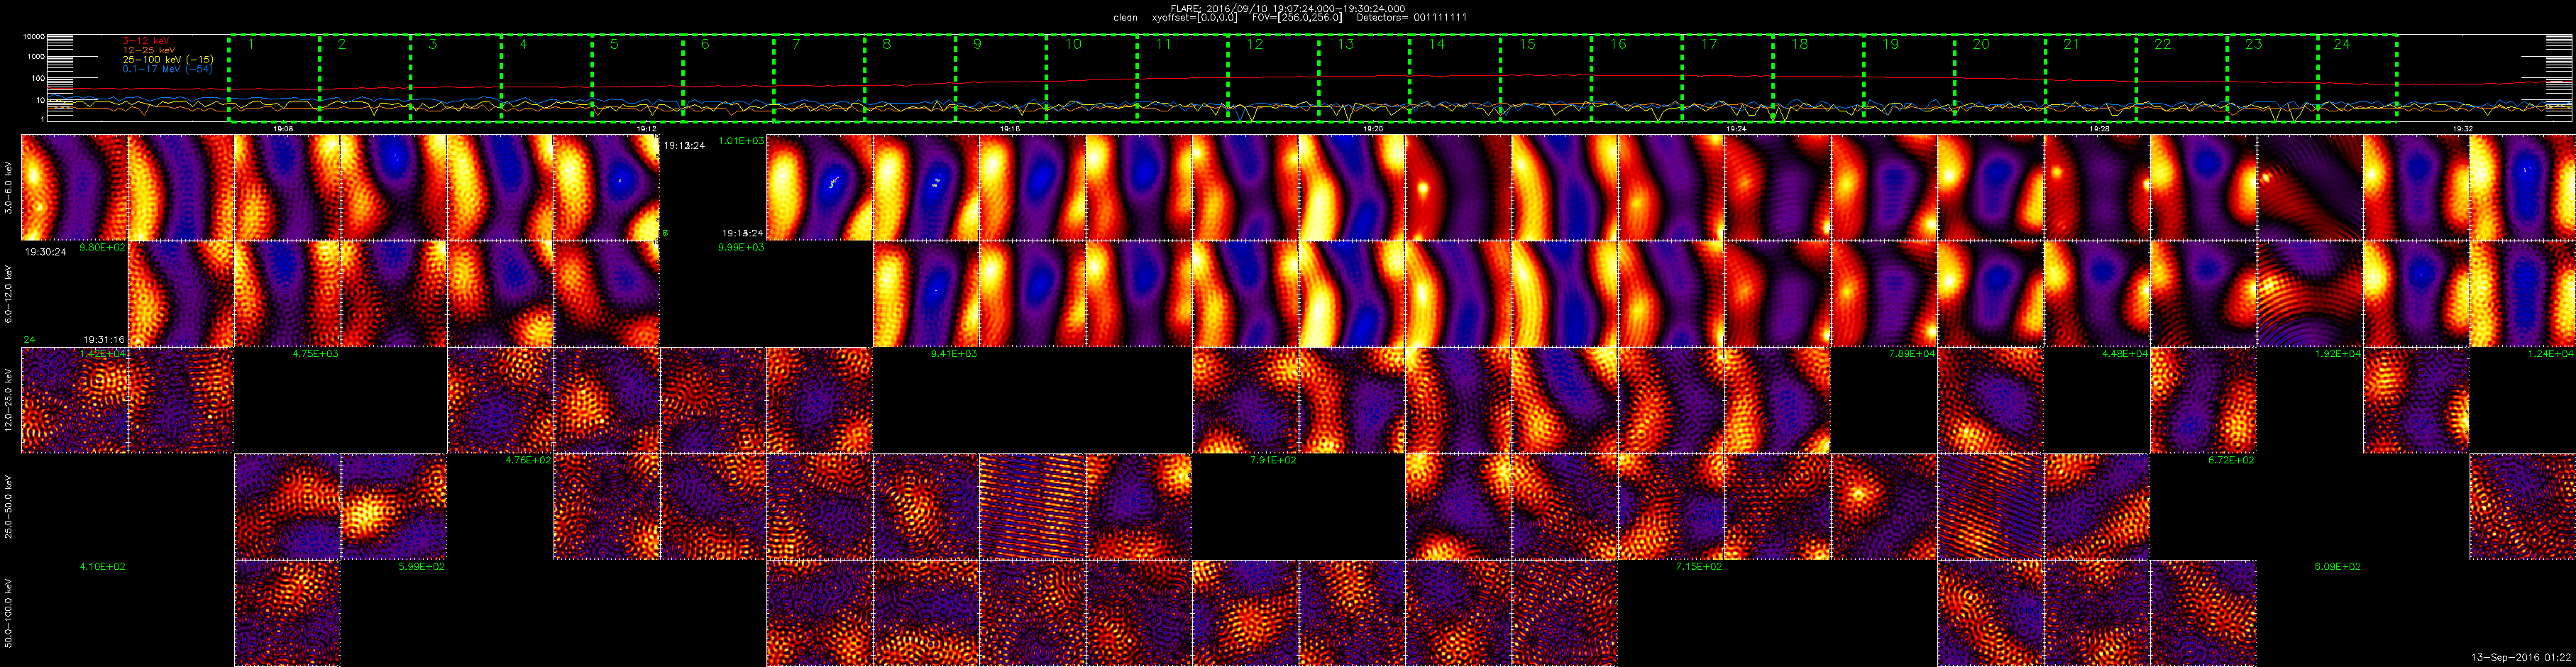This screenshot has width=2576, height=667.
Task: Click the 4.75E+03 value label
Action: click(x=315, y=353)
